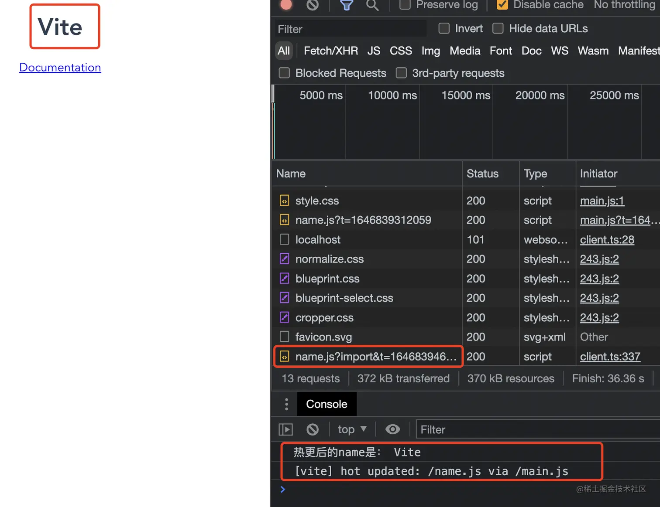The height and width of the screenshot is (507, 660).
Task: Expand the console prompt chevron
Action: (x=283, y=489)
